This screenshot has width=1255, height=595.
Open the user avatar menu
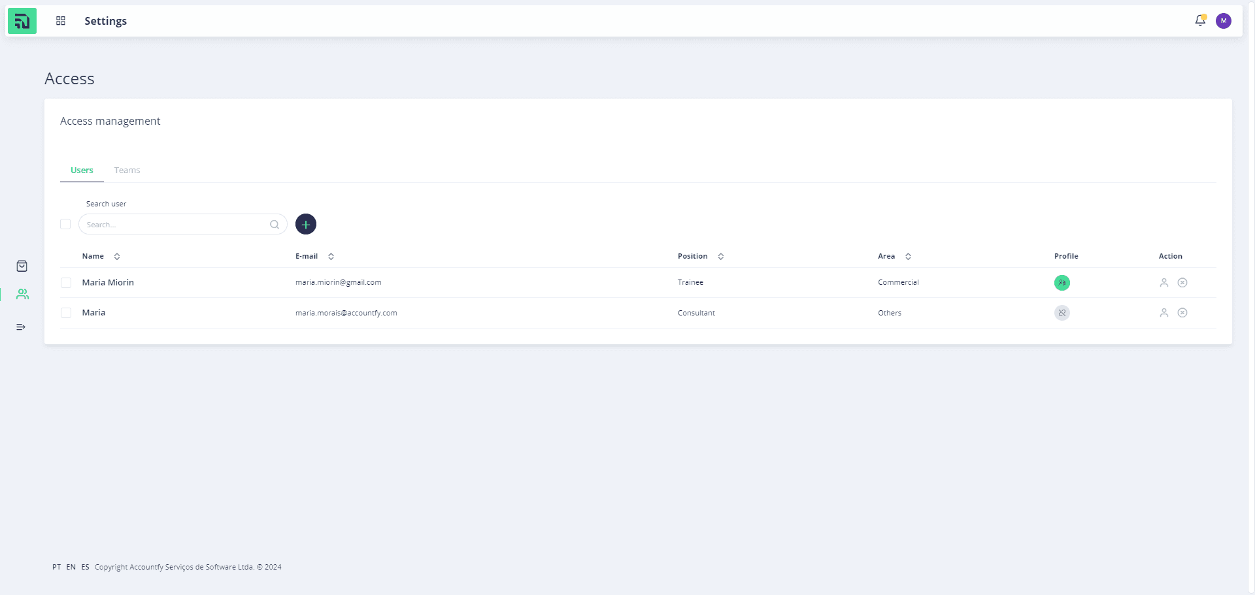click(x=1224, y=21)
